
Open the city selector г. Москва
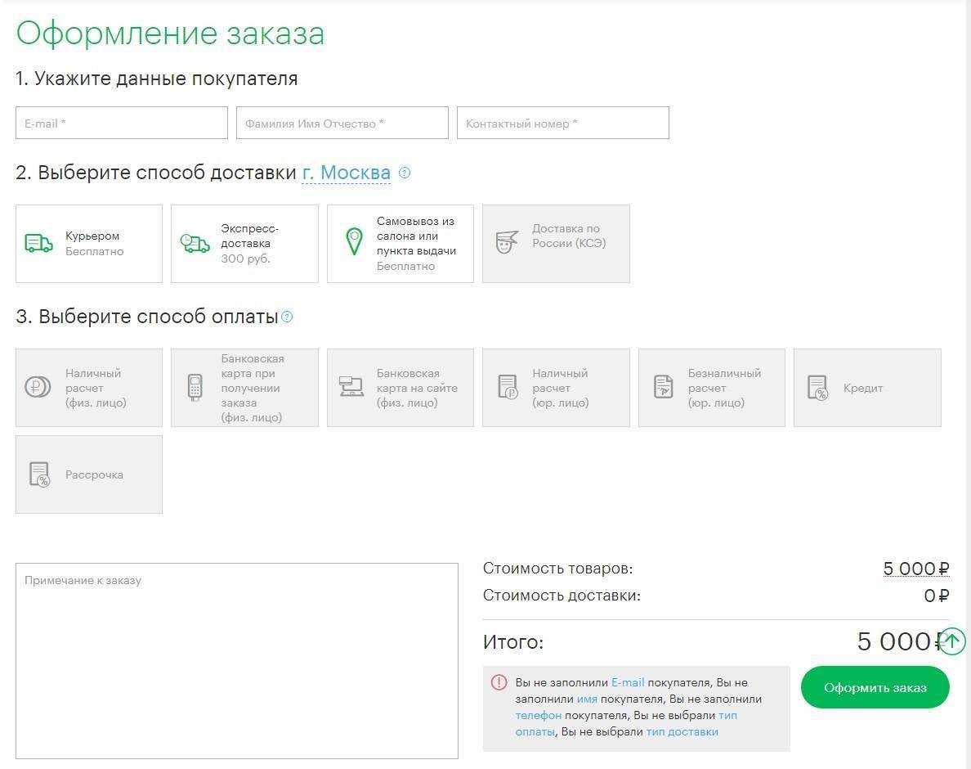coord(346,173)
